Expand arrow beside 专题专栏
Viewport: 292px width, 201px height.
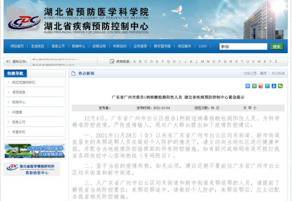point(8,132)
